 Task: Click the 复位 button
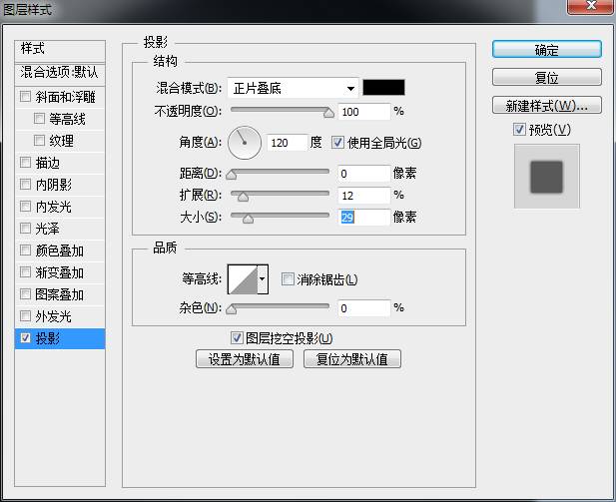click(x=546, y=78)
